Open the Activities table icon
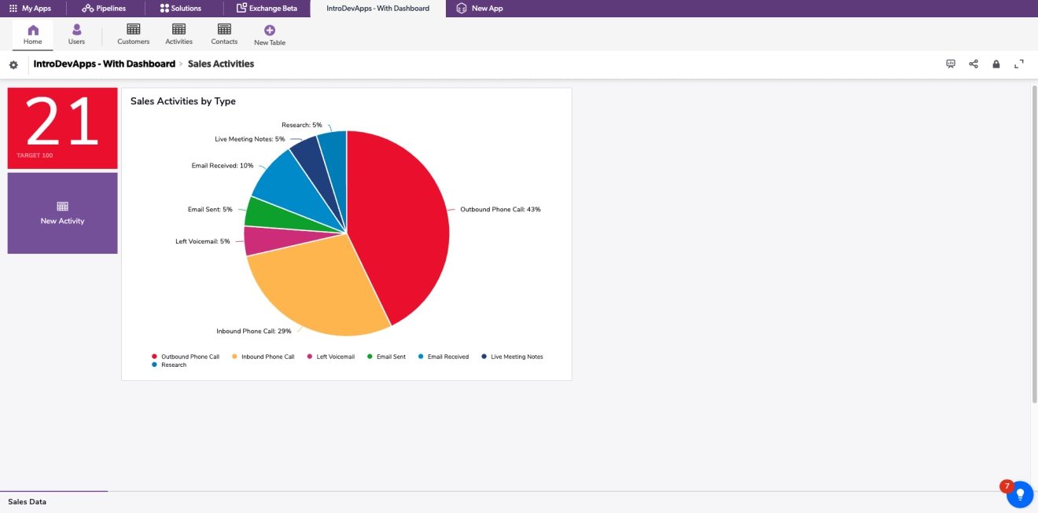The width and height of the screenshot is (1038, 513). 179,30
